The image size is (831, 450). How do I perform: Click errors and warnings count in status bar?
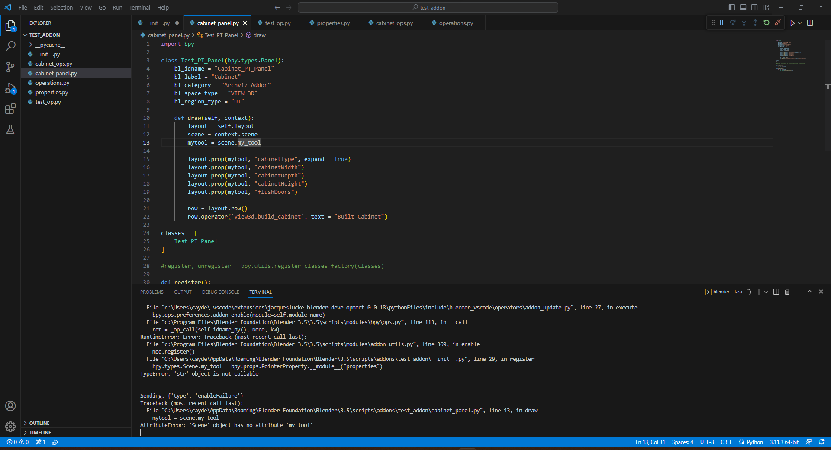[x=18, y=442]
